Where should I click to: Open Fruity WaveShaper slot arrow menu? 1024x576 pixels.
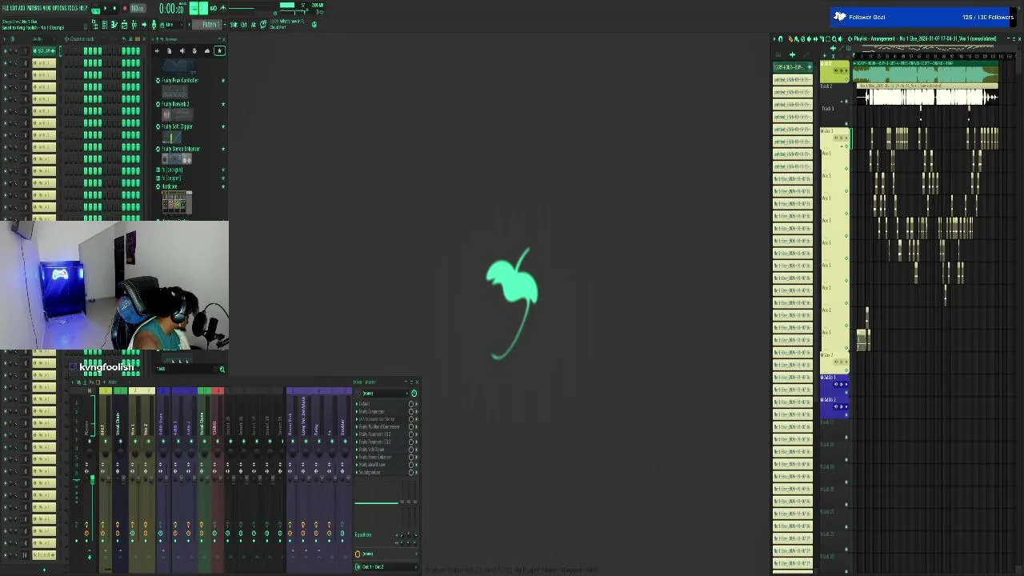(x=357, y=465)
